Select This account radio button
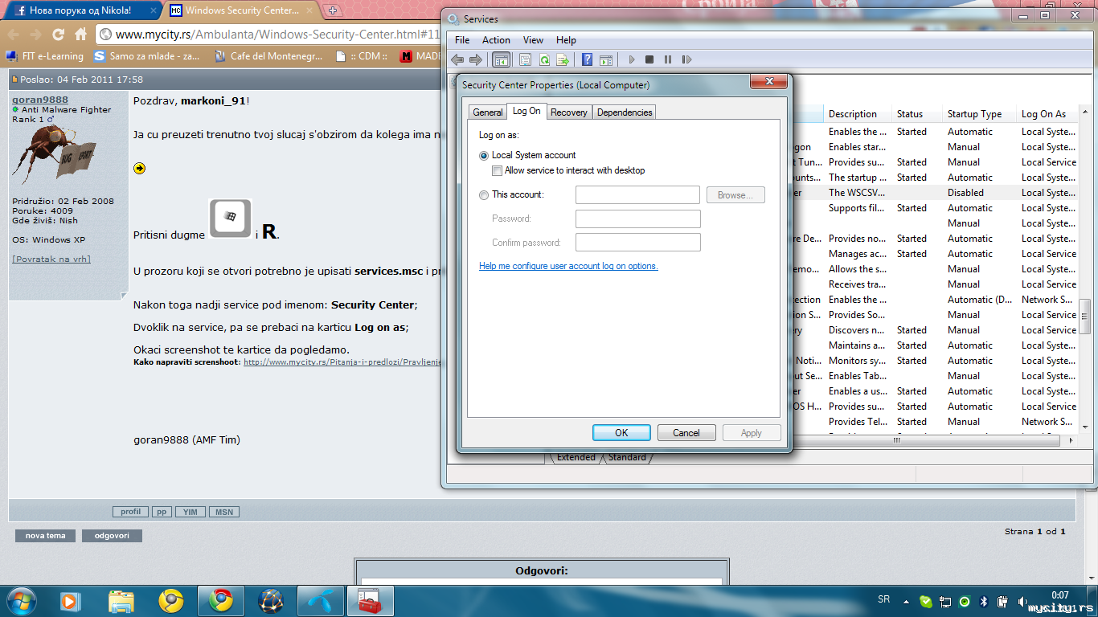The width and height of the screenshot is (1098, 617). tap(484, 194)
